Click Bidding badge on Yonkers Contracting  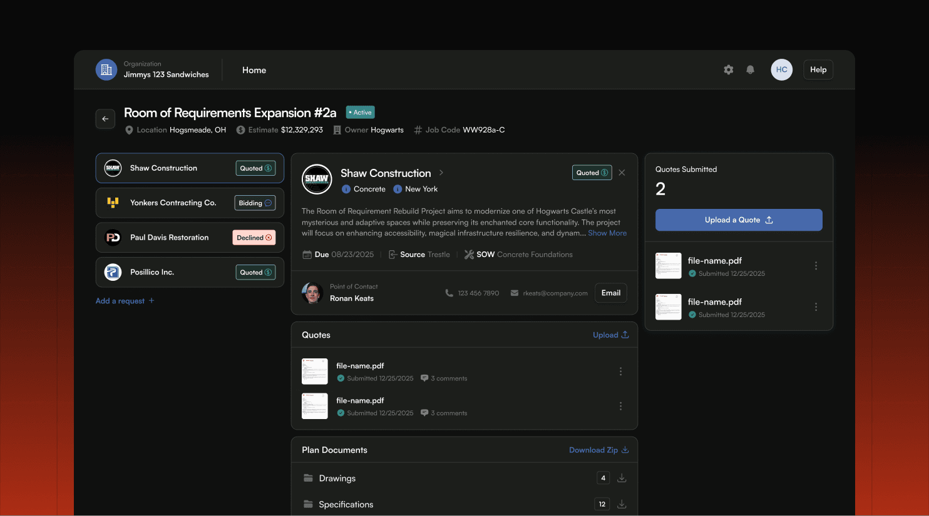coord(255,203)
